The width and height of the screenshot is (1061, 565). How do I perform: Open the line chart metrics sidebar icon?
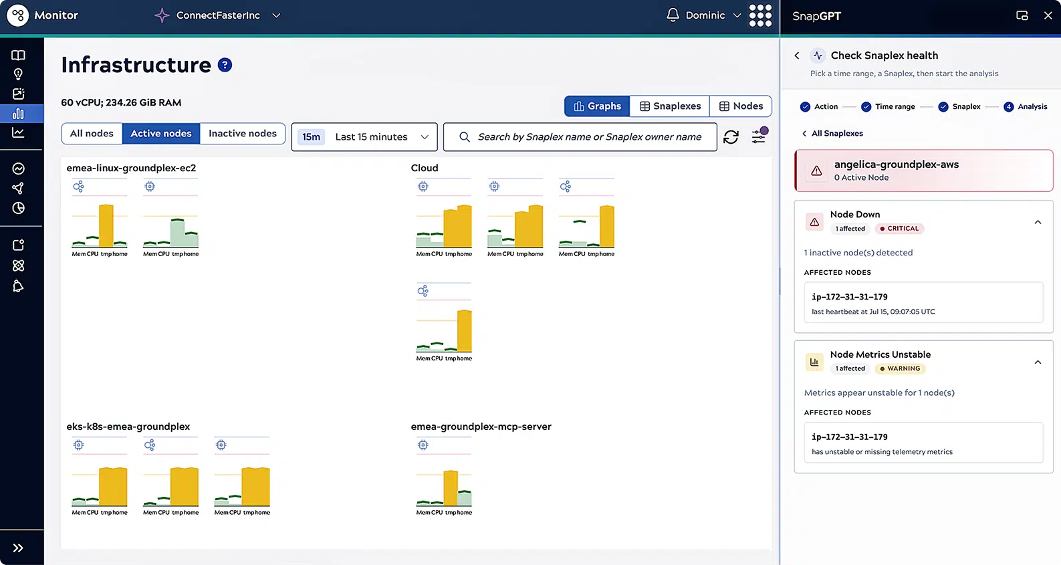18,132
